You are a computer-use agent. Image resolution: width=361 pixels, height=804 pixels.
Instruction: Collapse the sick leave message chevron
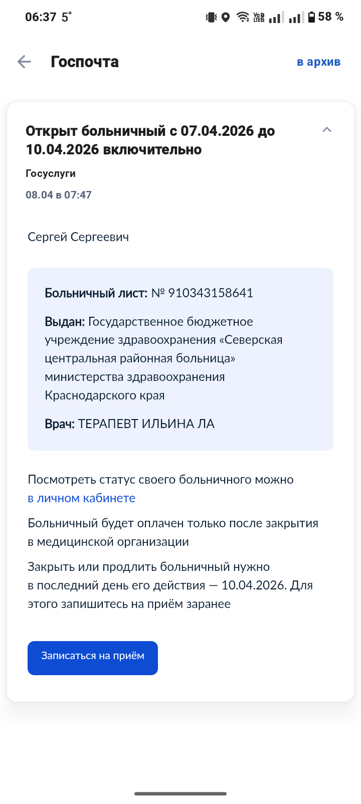(x=327, y=130)
